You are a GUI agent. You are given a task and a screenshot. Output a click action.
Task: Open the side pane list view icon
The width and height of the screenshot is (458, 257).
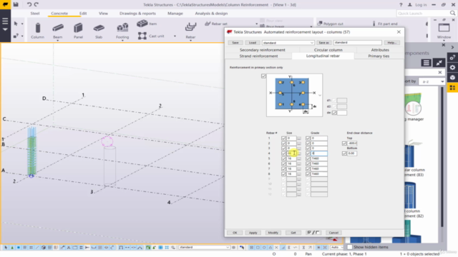pos(427,63)
